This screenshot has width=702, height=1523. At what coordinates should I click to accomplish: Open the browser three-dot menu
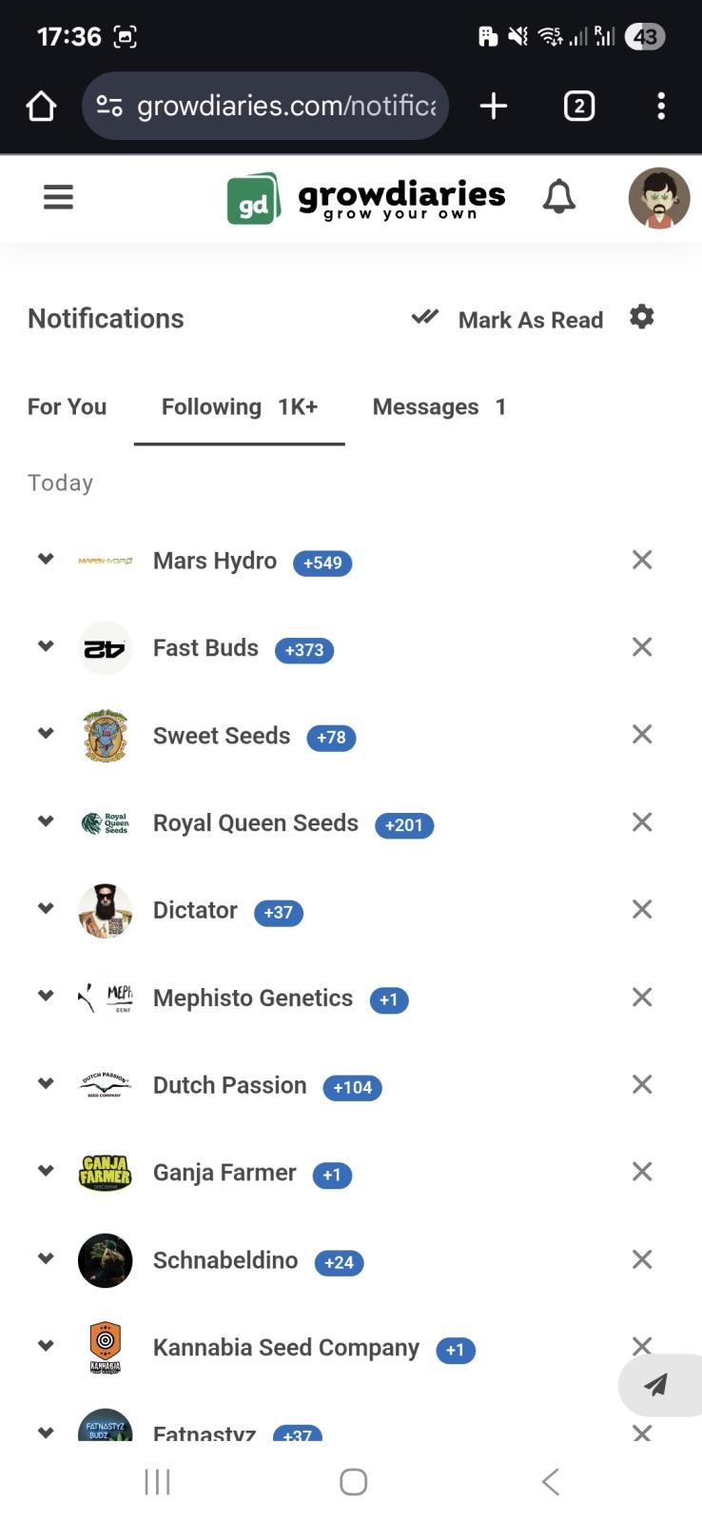point(661,106)
